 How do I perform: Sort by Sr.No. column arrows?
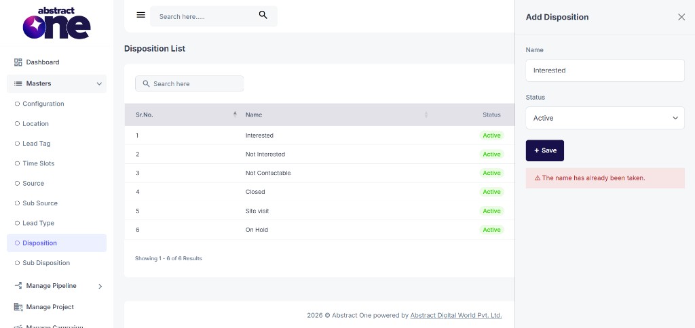coord(235,115)
